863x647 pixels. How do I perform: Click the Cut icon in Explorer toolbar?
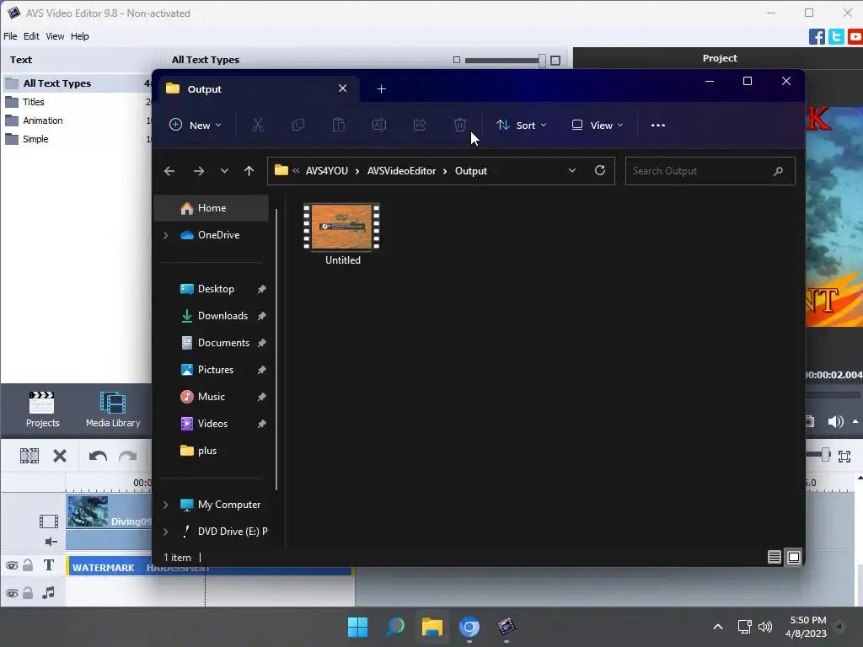[x=258, y=125]
